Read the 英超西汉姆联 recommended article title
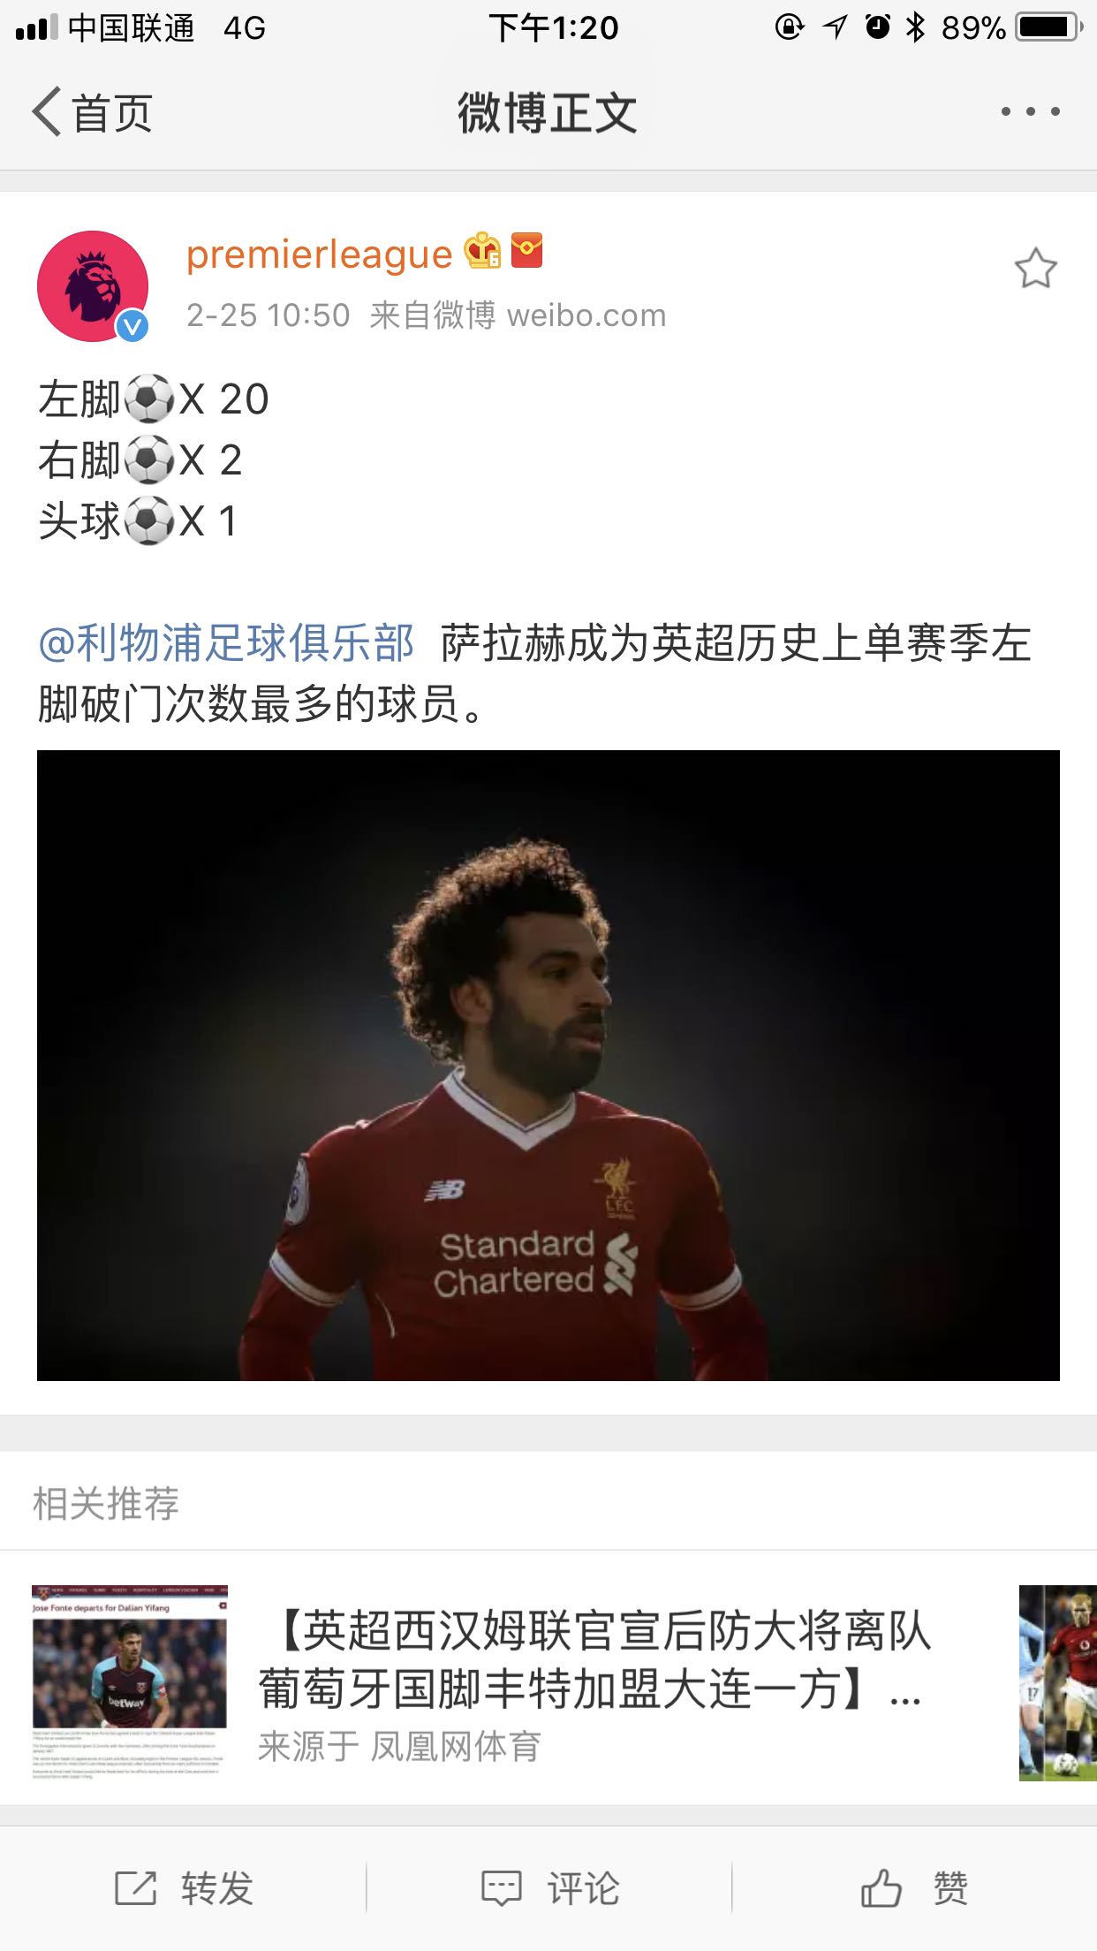 pyautogui.click(x=595, y=1659)
